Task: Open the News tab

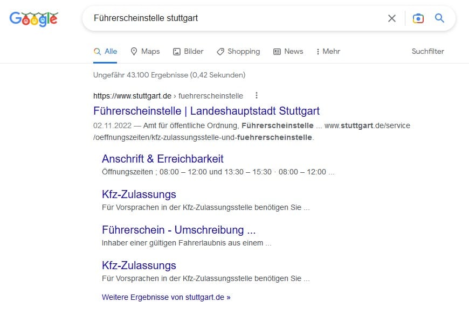Action: (288, 52)
